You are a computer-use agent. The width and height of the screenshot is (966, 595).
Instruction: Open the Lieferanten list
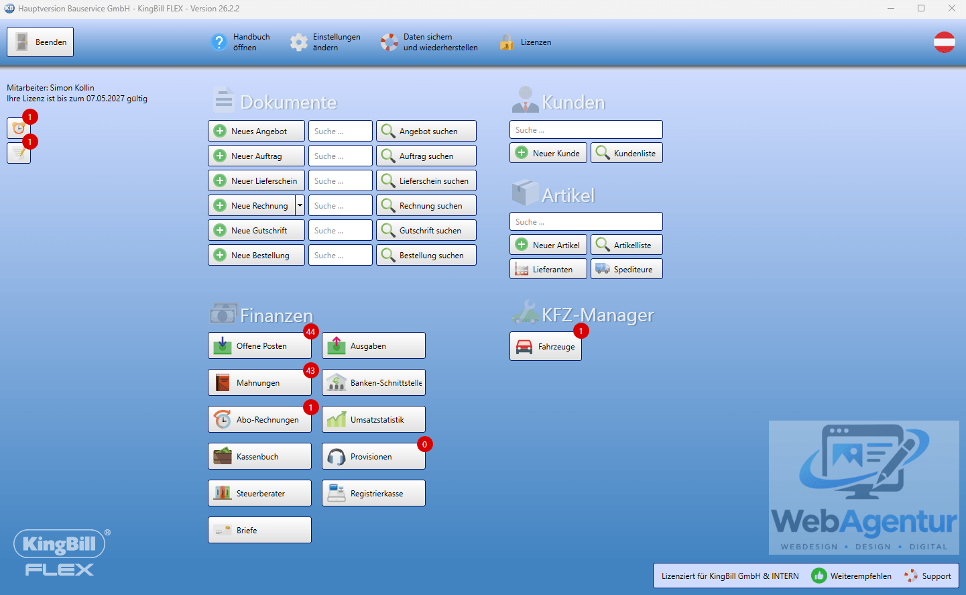[x=548, y=270]
